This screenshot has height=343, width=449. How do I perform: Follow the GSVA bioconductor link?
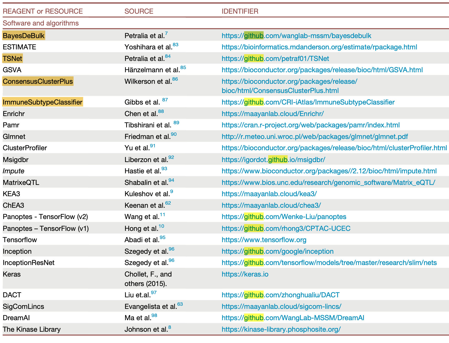tap(322, 70)
